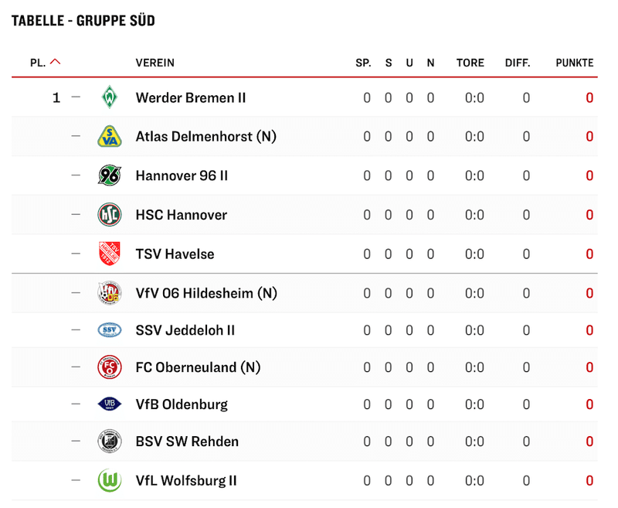
Task: Open the Hannover 96 II crest
Action: tap(110, 175)
